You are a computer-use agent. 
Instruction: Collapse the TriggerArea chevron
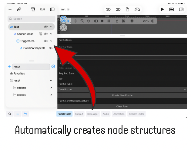pyautogui.click(x=51, y=41)
